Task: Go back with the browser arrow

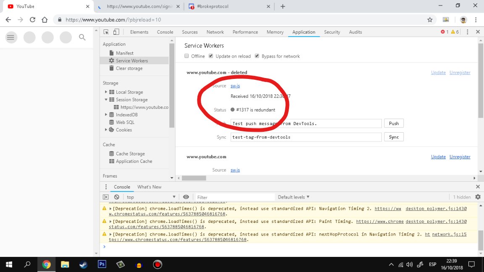Action: coord(8,20)
